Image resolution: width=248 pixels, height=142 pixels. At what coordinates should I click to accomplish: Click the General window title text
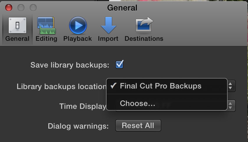tap(122, 8)
